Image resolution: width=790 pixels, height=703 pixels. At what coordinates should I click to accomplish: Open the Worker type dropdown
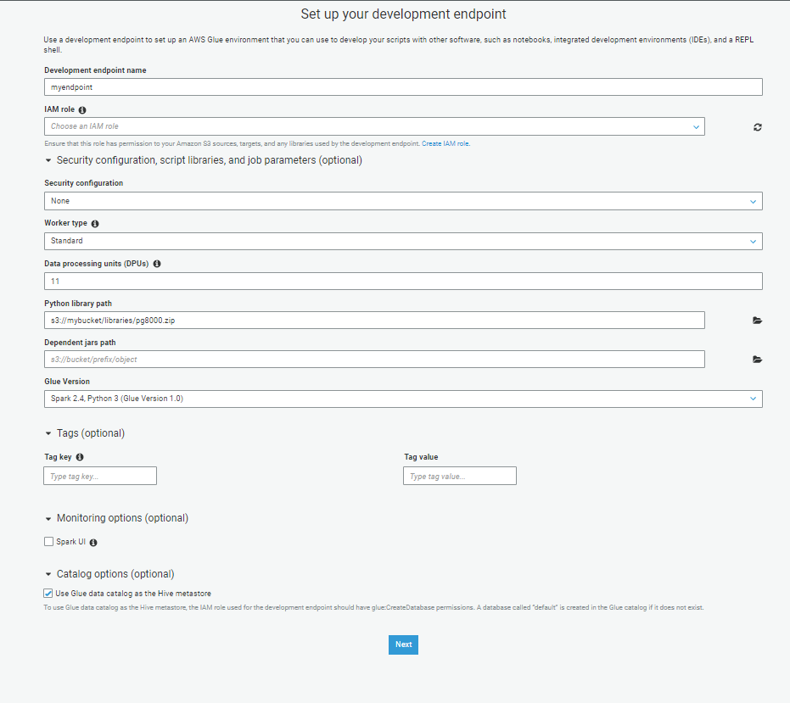(x=403, y=241)
